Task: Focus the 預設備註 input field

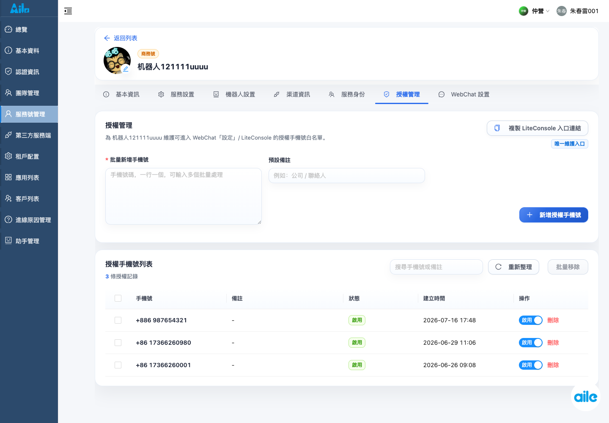Action: click(347, 176)
